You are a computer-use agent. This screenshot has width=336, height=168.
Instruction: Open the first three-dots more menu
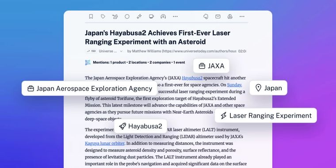pyautogui.click(x=175, y=16)
